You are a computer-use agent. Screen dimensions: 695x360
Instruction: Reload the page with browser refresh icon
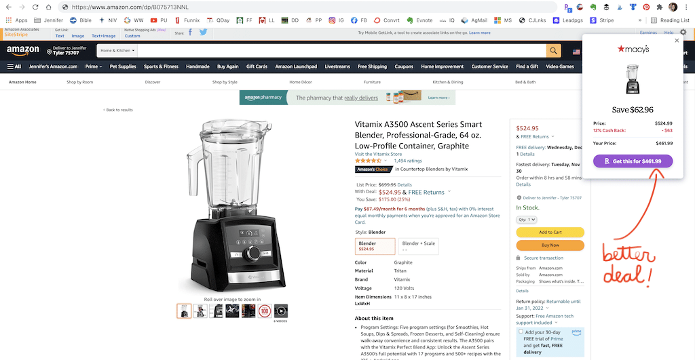point(35,7)
